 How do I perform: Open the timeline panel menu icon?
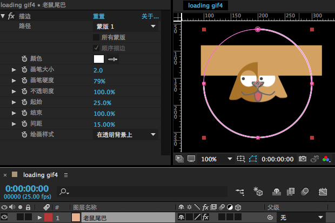pyautogui.click(x=66, y=175)
